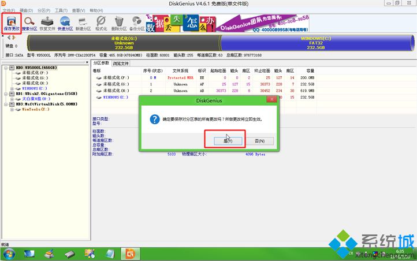Switch to the Browse Files (浏览文件) tab
Image resolution: width=417 pixels, height=261 pixels.
point(121,64)
